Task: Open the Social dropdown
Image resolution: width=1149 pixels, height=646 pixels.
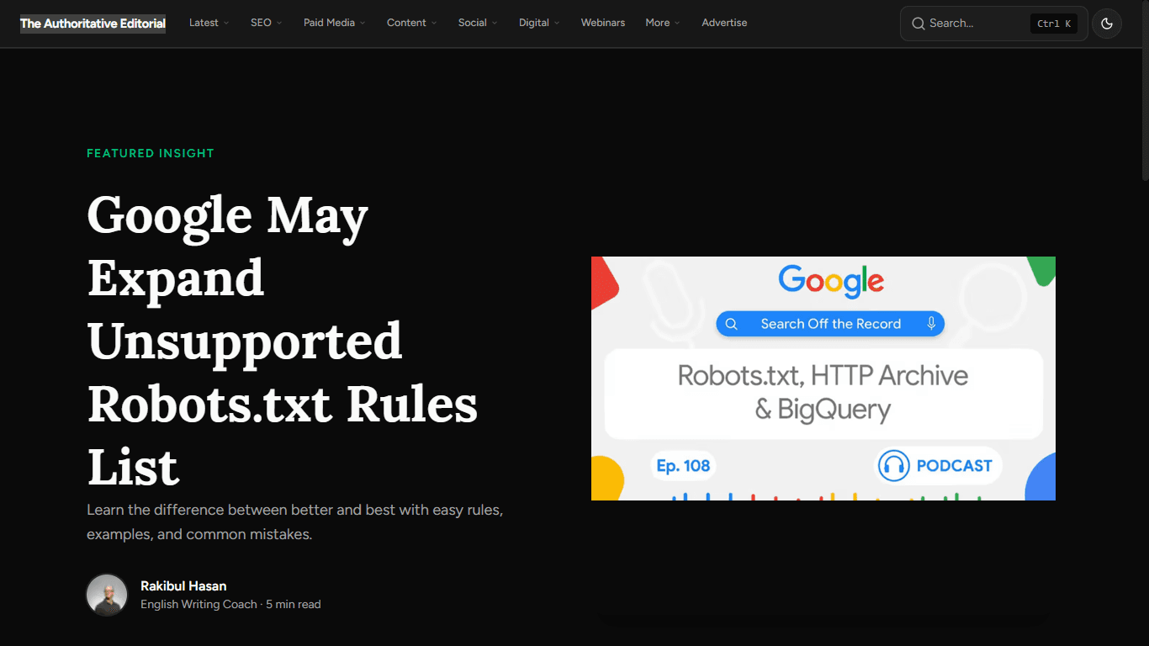Action: [x=477, y=23]
